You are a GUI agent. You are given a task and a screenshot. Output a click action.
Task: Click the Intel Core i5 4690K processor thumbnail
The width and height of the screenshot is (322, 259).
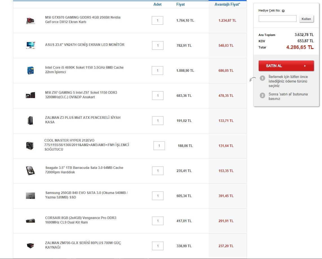(x=31, y=70)
